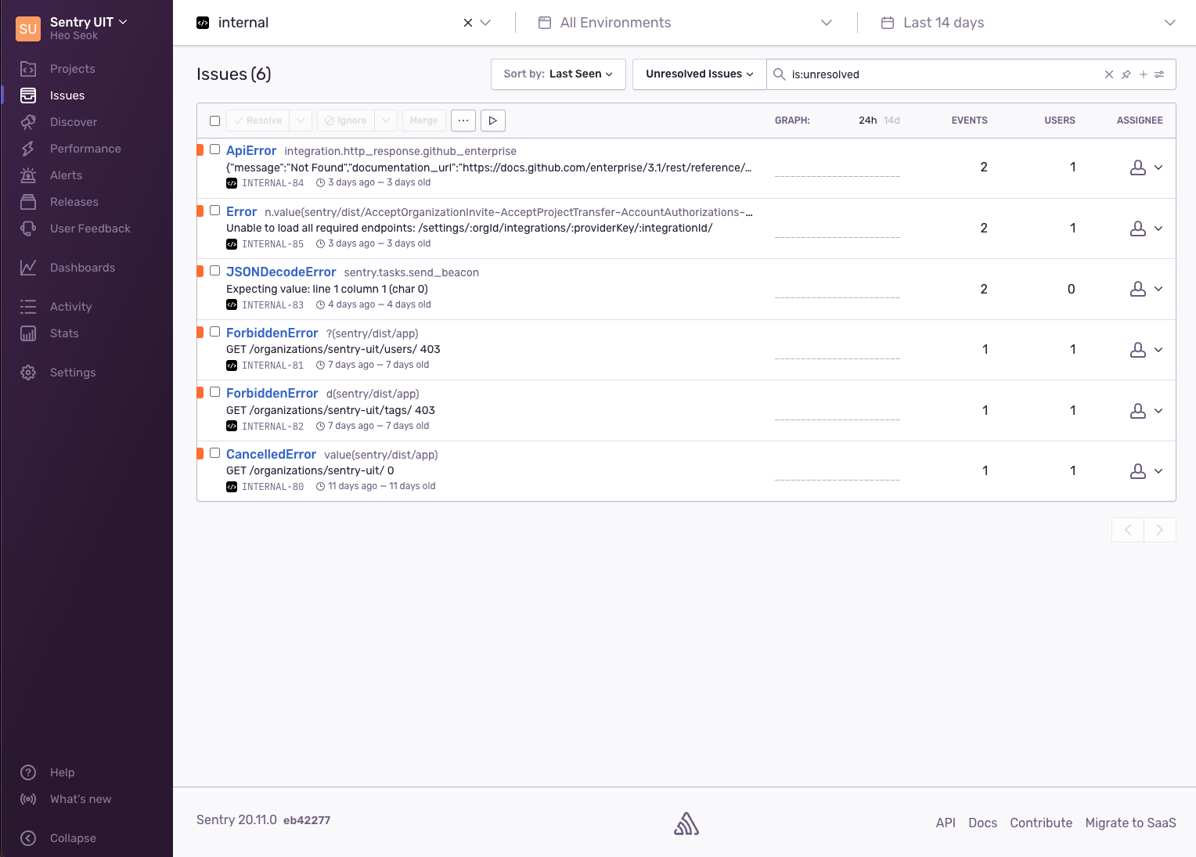
Task: Open the Activity list icon
Action: click(28, 307)
